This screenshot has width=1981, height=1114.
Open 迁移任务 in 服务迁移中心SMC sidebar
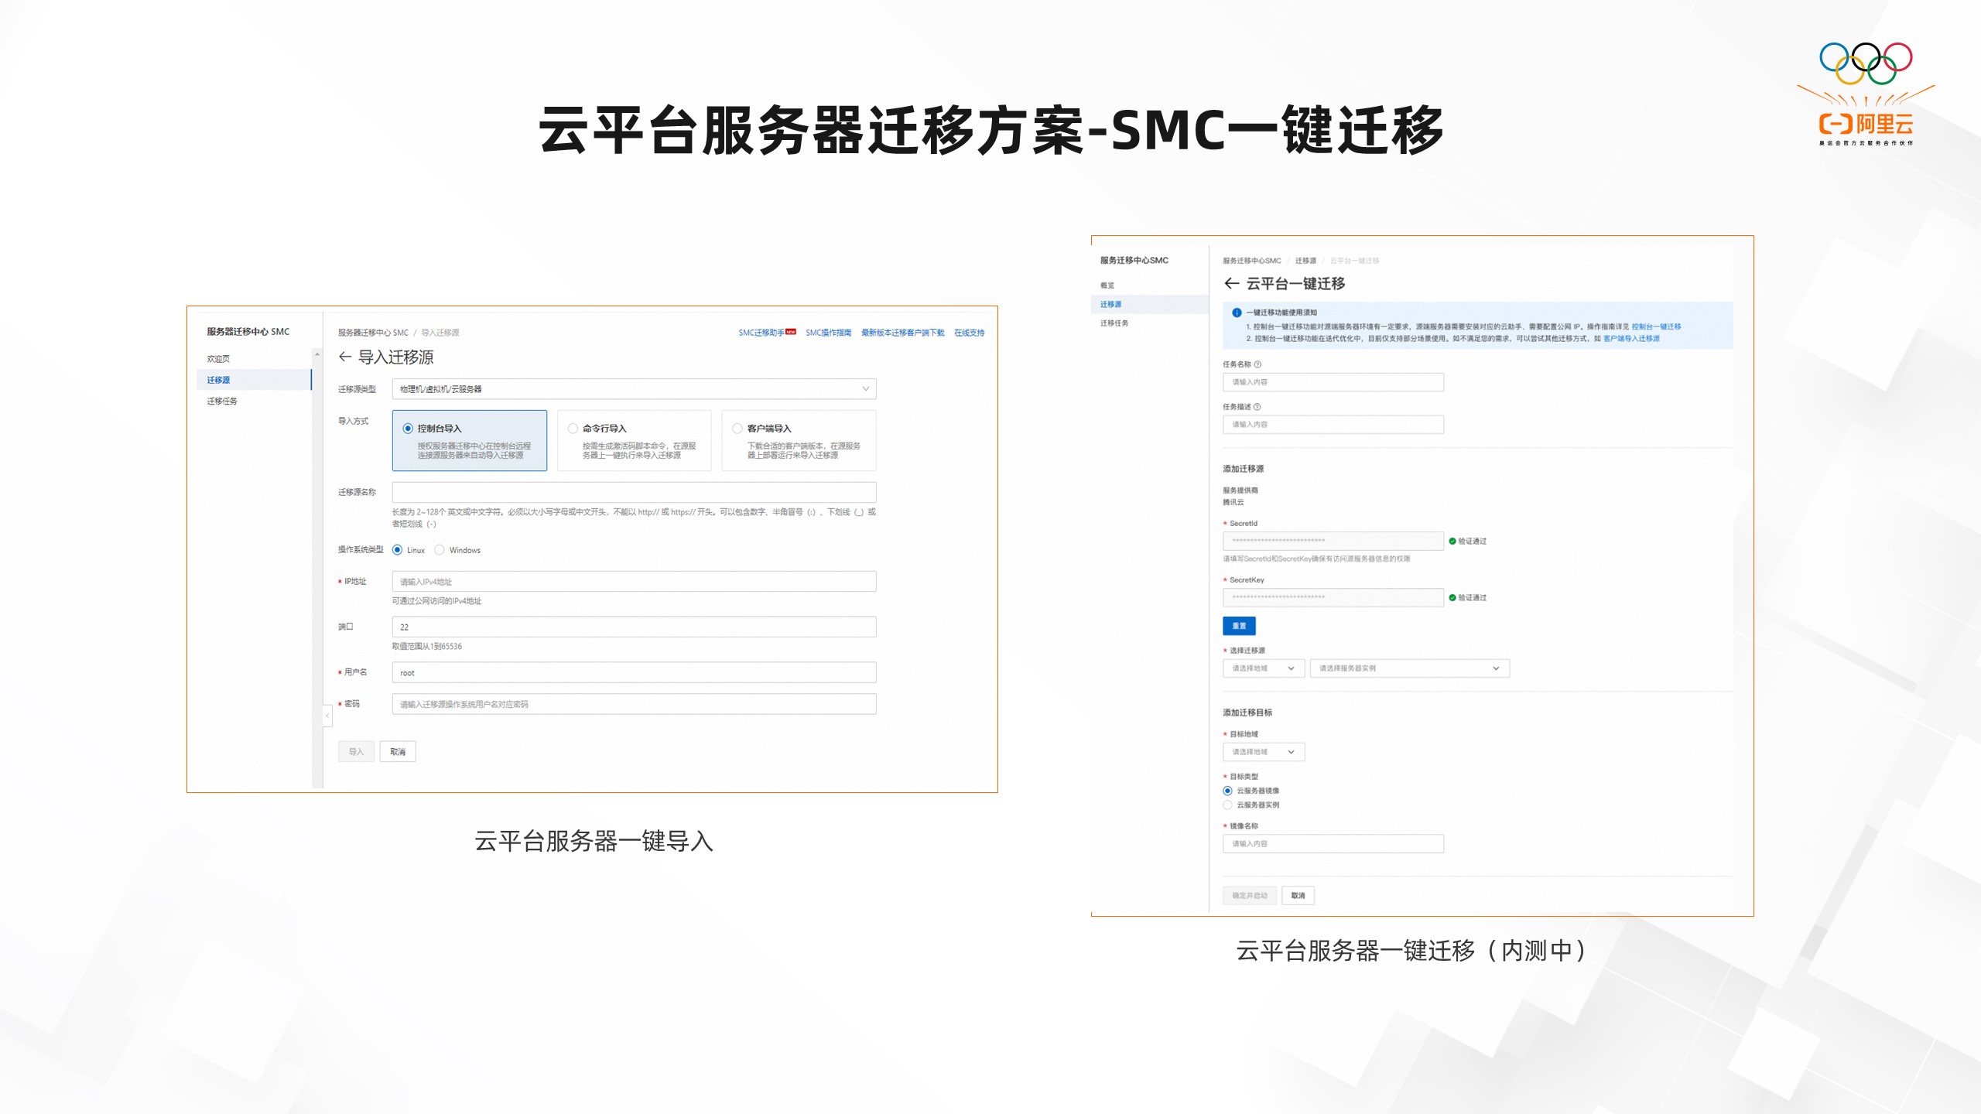[x=1114, y=323]
